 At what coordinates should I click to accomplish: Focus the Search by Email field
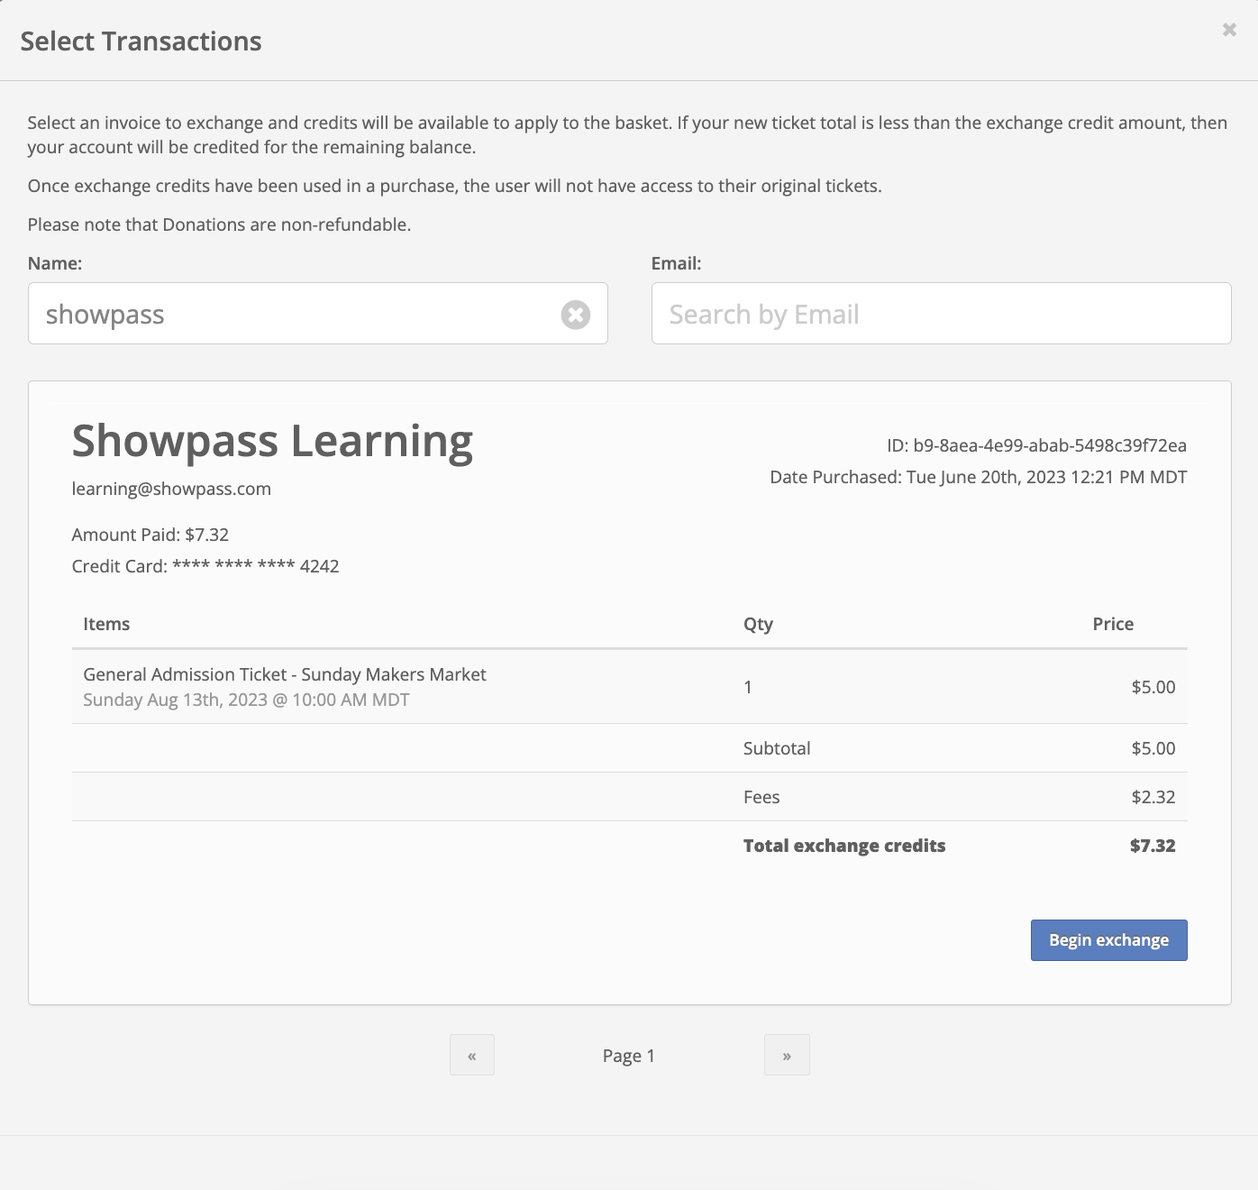(x=941, y=314)
